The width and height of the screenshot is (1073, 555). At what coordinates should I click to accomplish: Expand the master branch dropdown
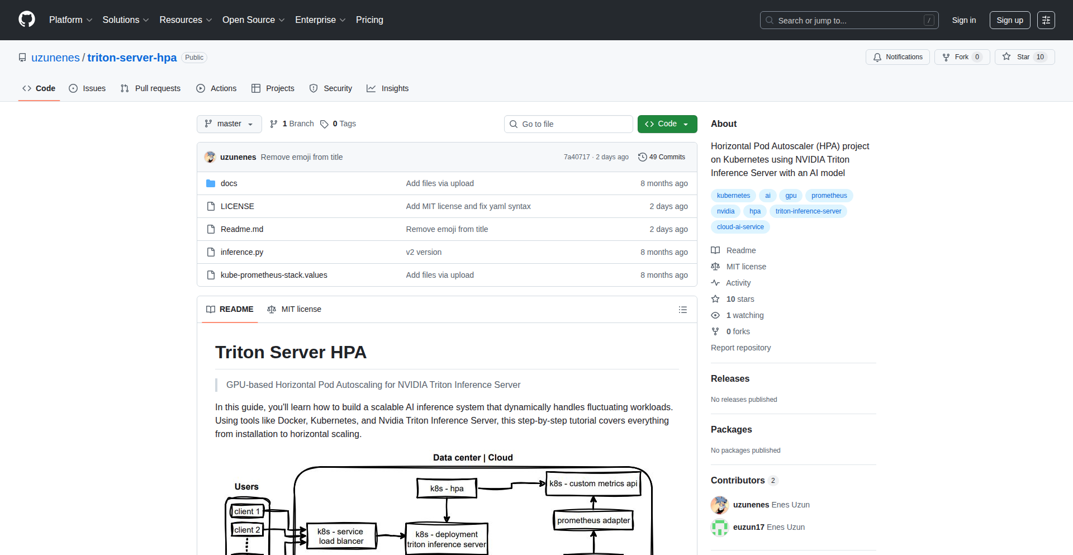click(229, 124)
